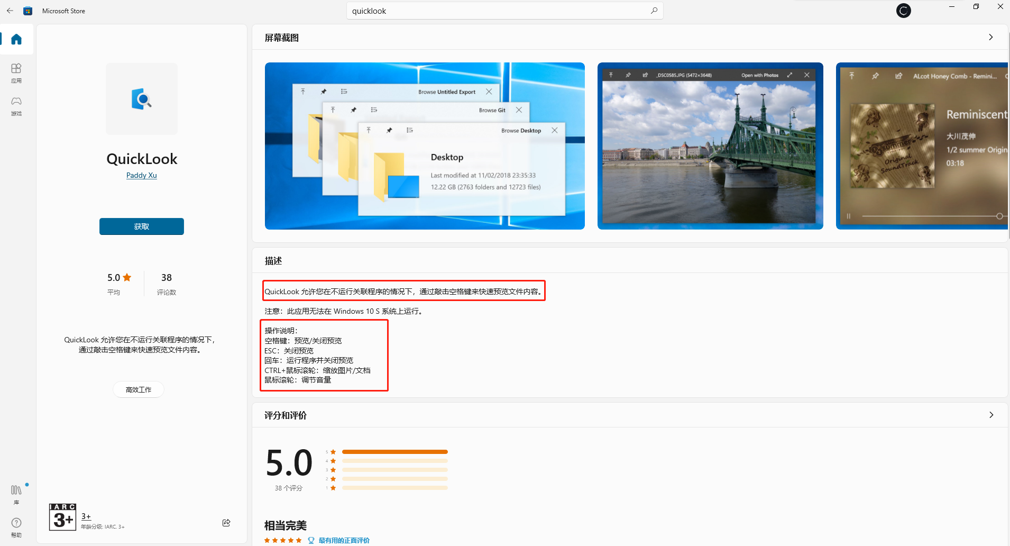Click the 5-star rating bar
The width and height of the screenshot is (1010, 546).
pos(395,452)
